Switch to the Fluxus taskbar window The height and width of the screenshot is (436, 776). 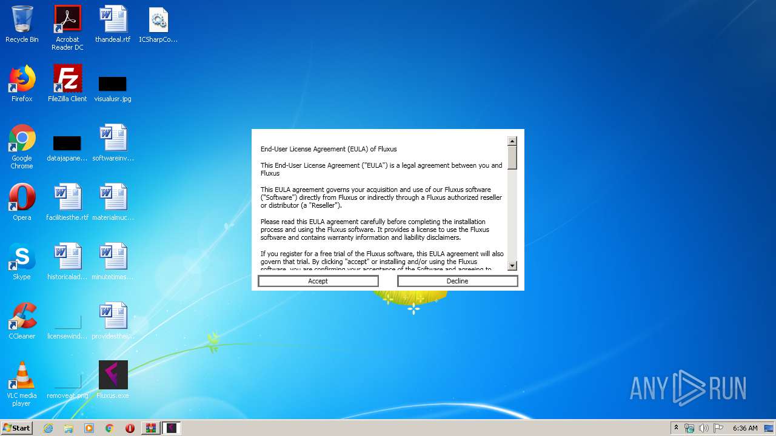click(172, 428)
